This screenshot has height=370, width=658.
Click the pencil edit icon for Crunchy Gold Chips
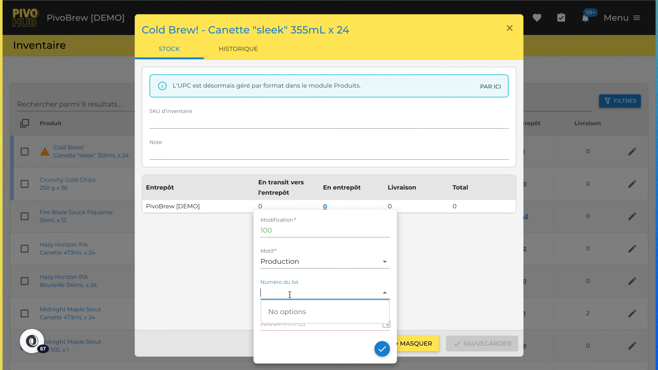632,184
